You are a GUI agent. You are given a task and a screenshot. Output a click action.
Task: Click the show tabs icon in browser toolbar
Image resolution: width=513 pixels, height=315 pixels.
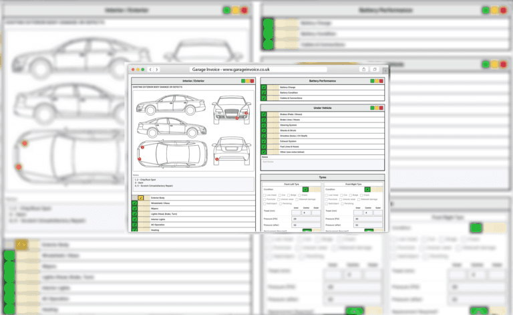click(375, 69)
